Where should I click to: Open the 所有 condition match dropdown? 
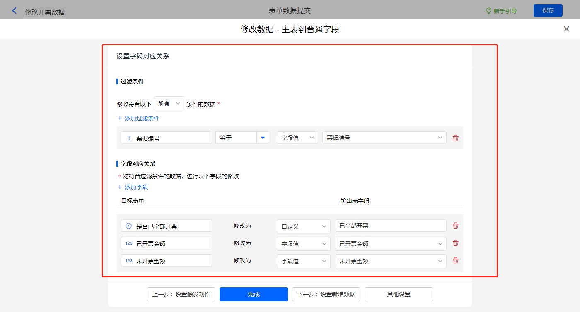(169, 103)
